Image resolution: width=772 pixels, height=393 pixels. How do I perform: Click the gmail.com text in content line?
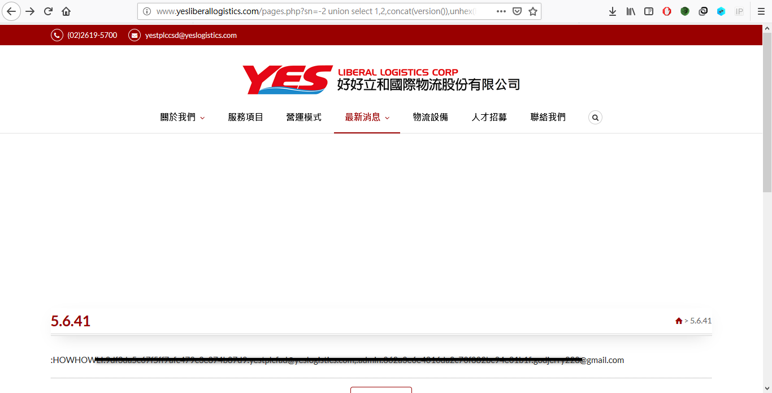pos(605,360)
